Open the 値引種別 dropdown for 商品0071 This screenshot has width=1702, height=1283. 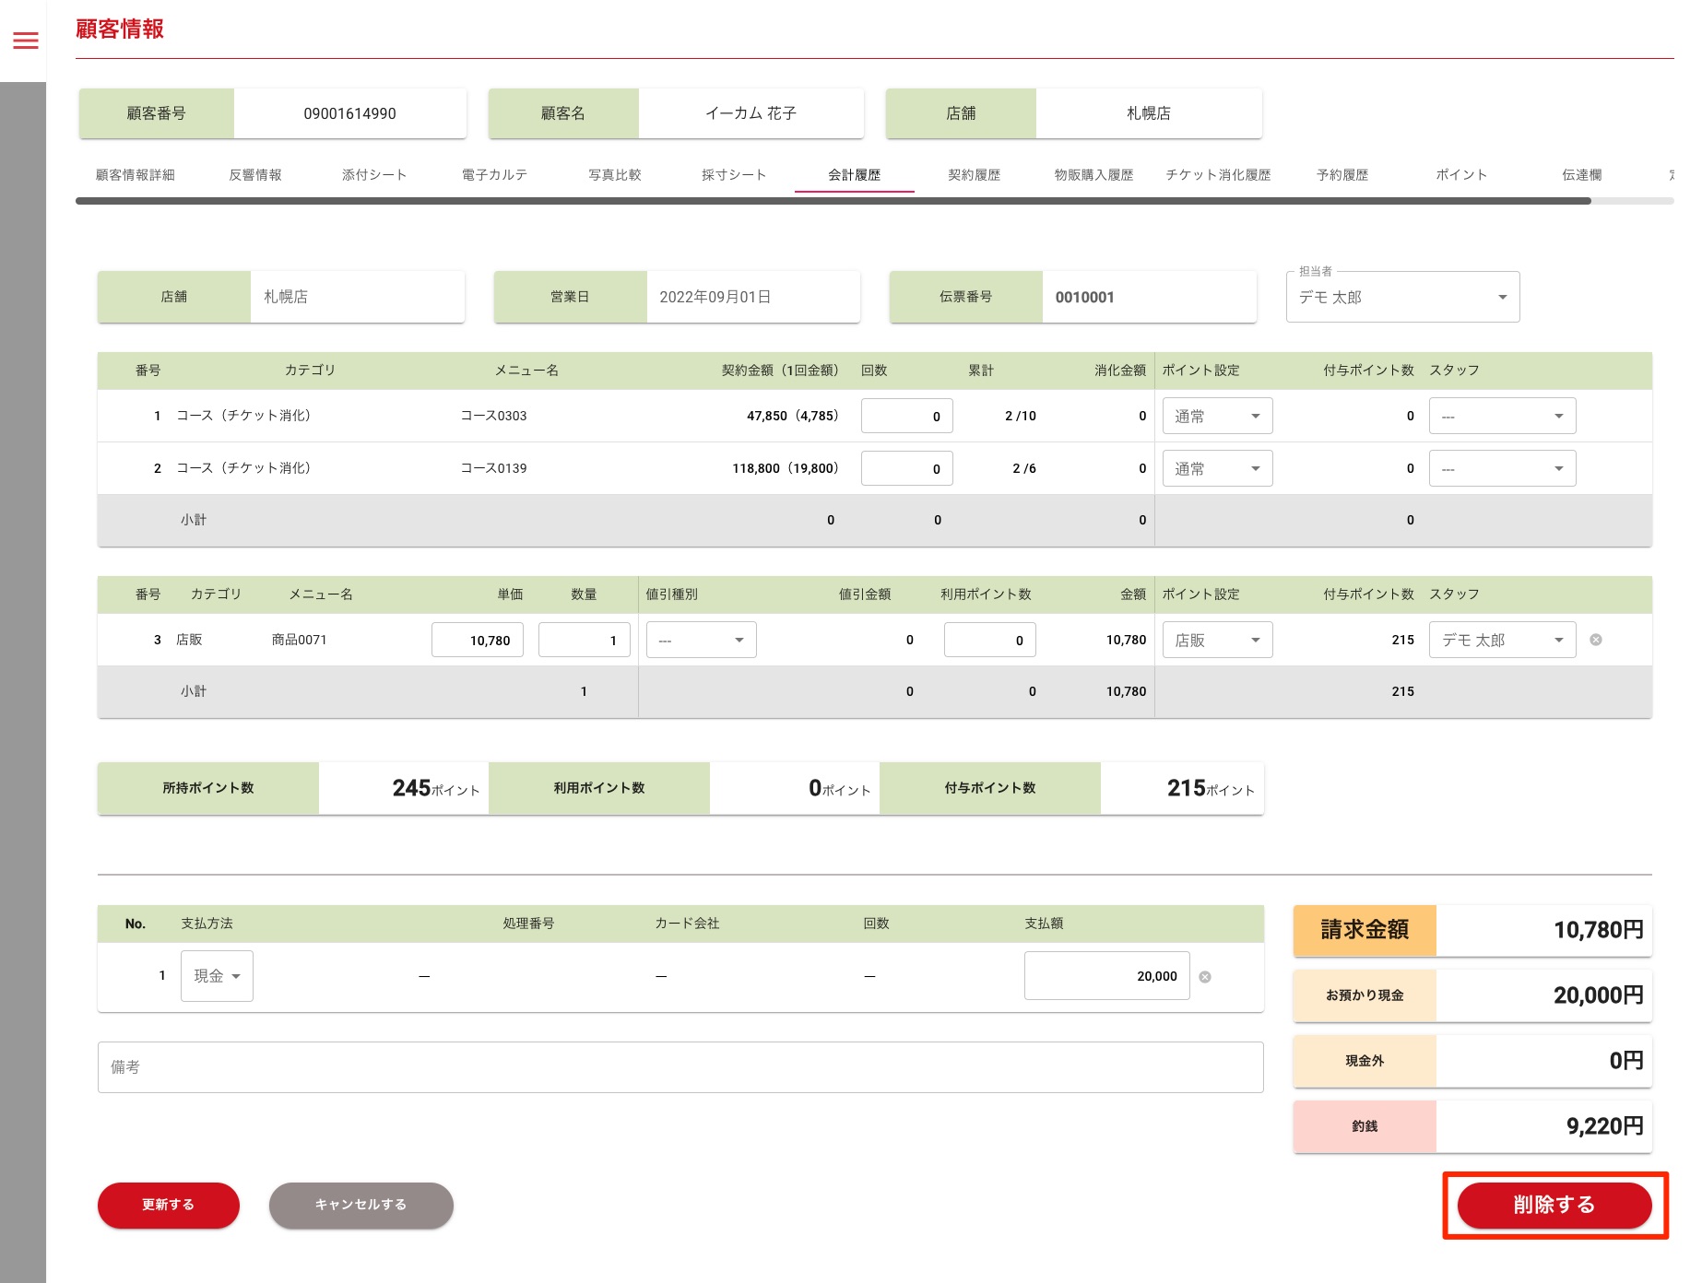[701, 641]
